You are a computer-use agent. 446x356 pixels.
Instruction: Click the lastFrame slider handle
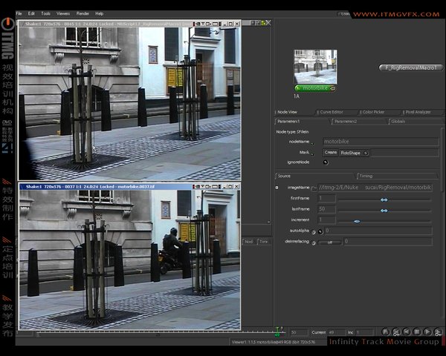(x=384, y=210)
